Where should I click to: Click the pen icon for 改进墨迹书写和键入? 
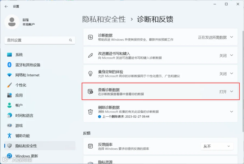click(x=90, y=55)
